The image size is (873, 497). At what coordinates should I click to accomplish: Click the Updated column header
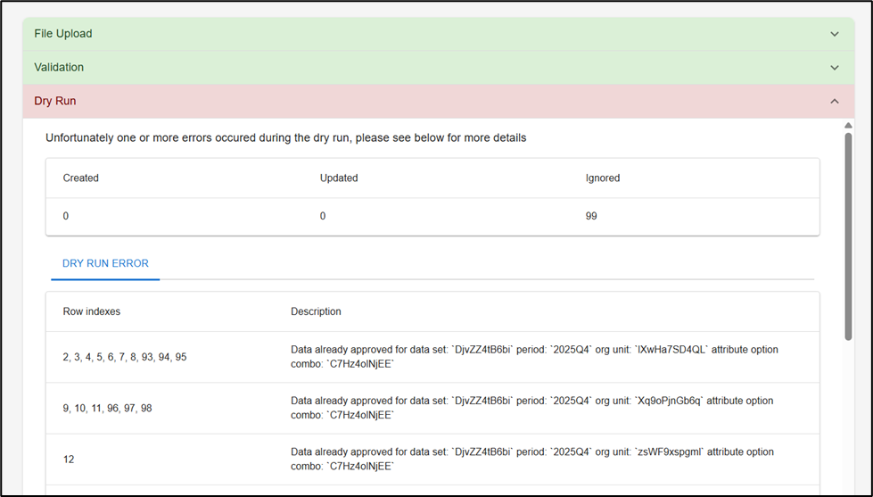coord(339,178)
